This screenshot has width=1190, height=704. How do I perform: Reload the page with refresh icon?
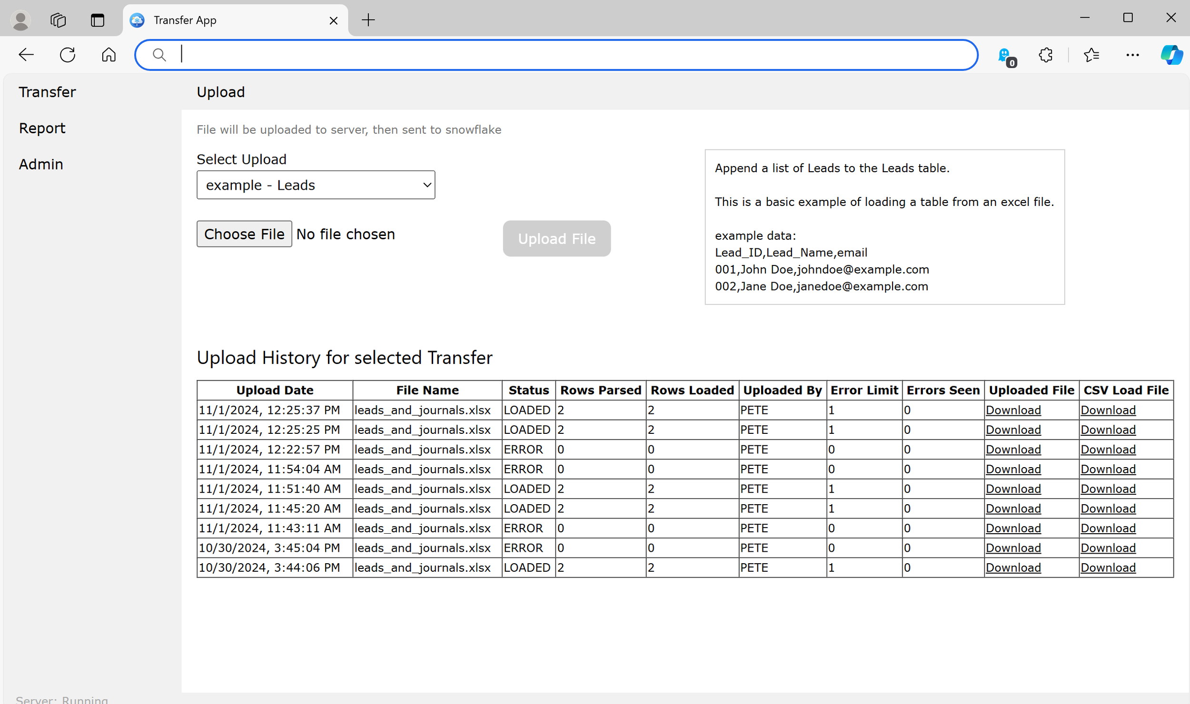click(68, 55)
